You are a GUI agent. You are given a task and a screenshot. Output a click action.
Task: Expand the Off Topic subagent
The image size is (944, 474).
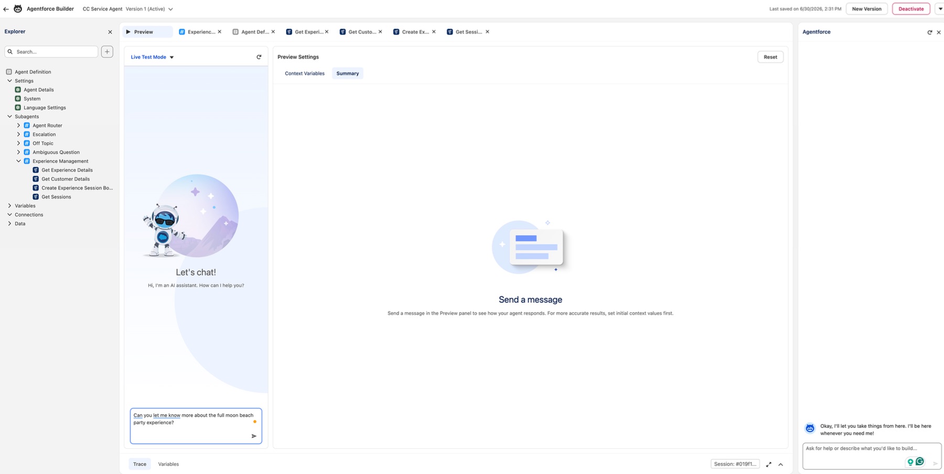point(18,143)
